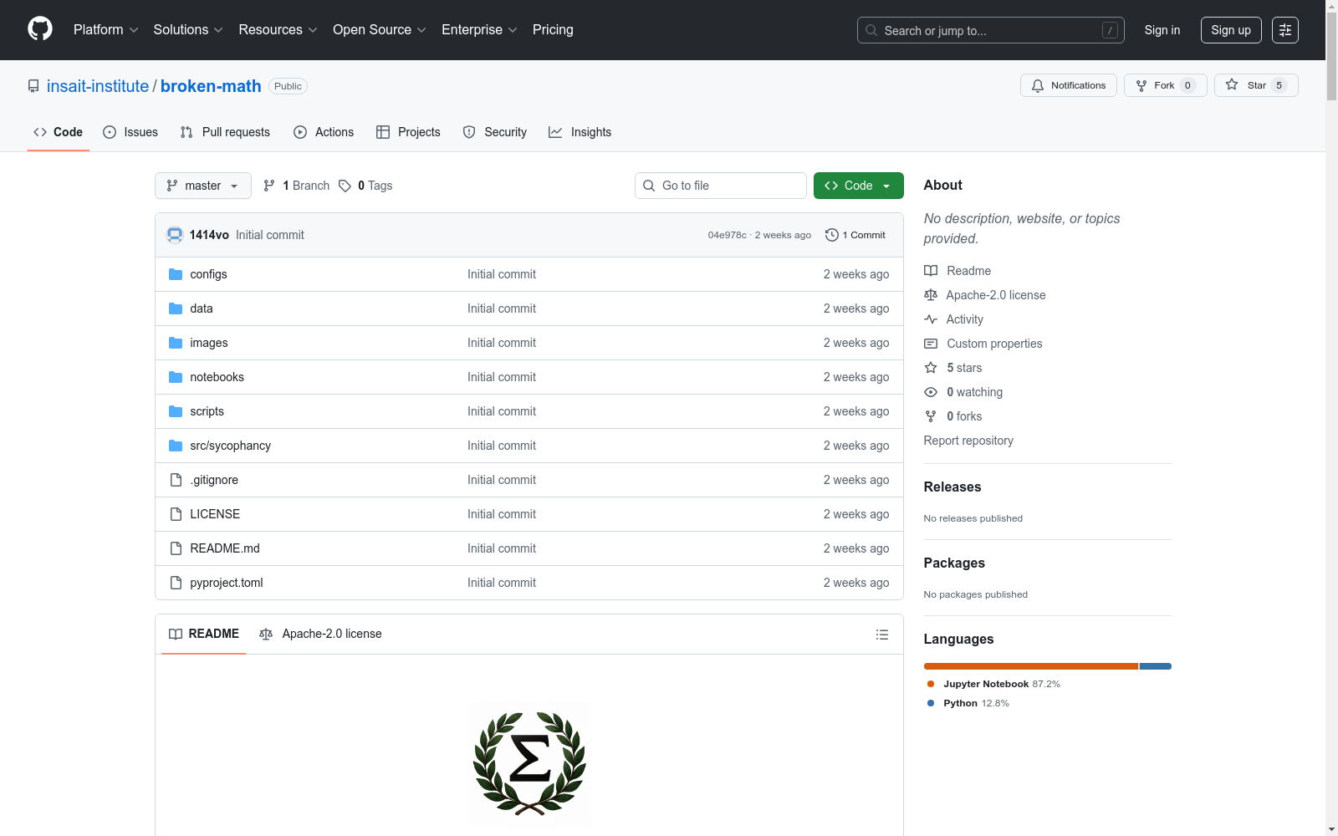Viewport: 1338px width, 836px height.
Task: Open the global navigation menu icon
Action: (1284, 30)
